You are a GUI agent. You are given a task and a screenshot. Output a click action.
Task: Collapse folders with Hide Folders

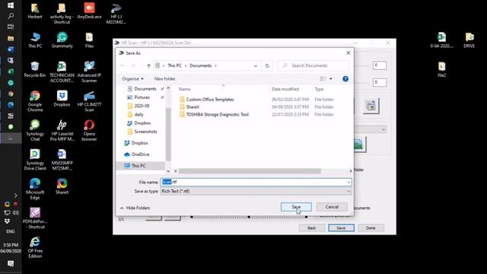135,208
